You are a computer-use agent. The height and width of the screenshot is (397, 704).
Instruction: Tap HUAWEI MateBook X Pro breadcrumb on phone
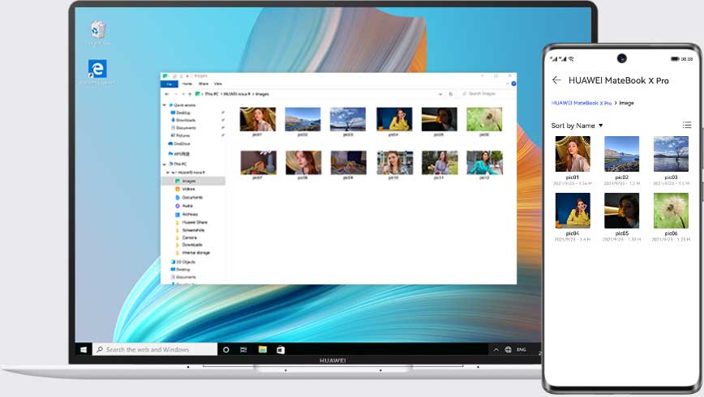point(582,103)
